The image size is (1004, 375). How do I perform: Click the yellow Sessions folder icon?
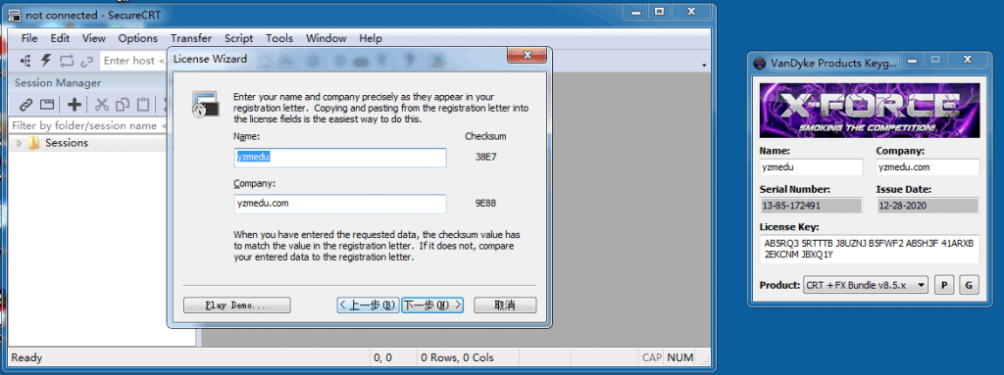pos(34,143)
